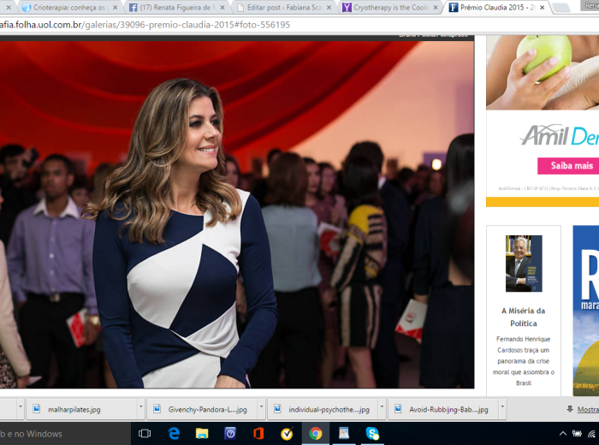
Task: Click the Folha favicon on Prêmio Claudia tab
Action: click(x=453, y=7)
